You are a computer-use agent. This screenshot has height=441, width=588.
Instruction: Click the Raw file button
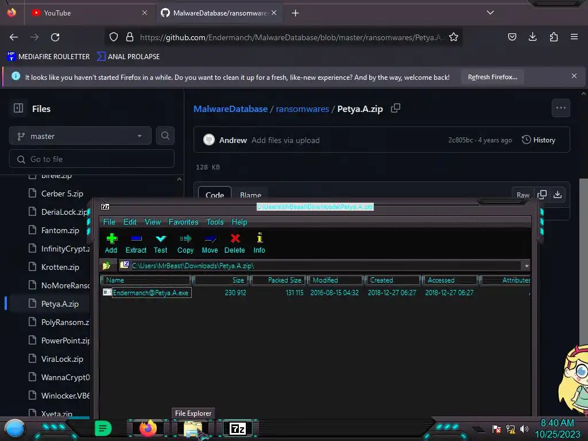(x=523, y=195)
